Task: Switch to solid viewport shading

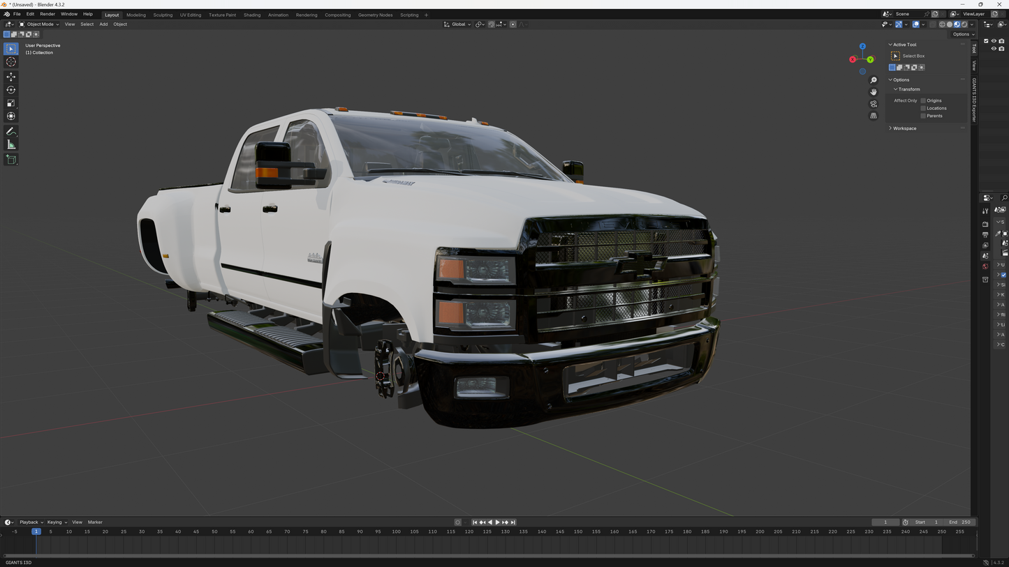Action: (x=950, y=24)
